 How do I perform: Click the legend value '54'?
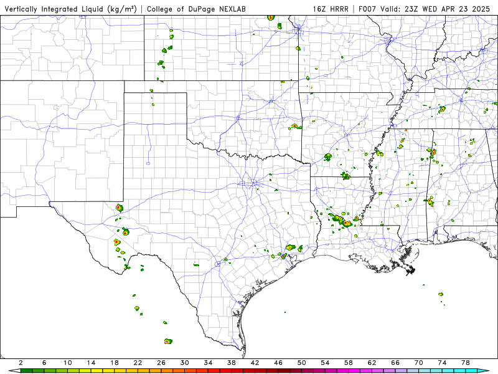click(x=325, y=363)
